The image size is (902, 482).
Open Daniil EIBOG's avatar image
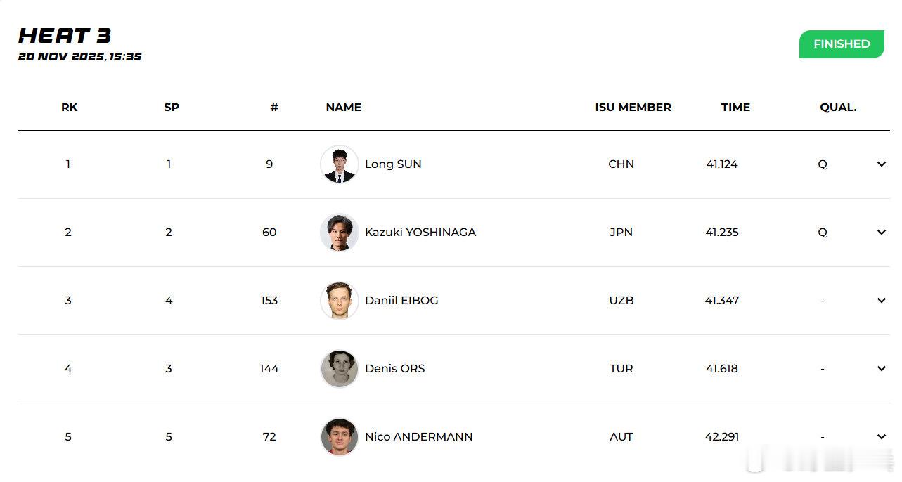(340, 301)
